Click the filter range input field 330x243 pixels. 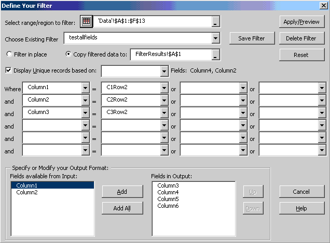153,21
